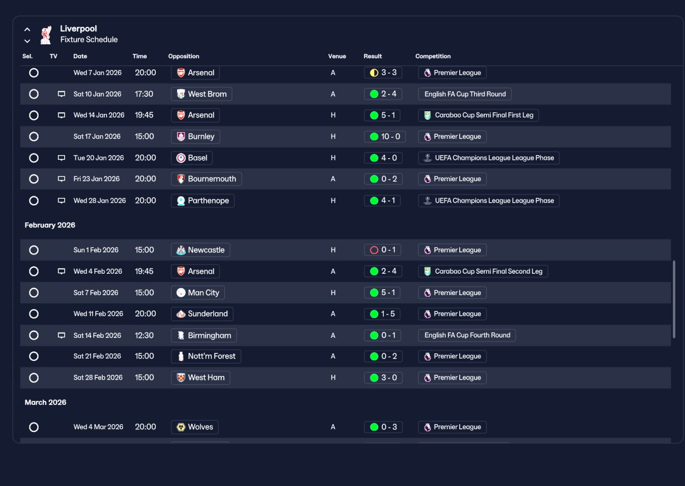Open the English FA Cup Third Round competition

[465, 94]
